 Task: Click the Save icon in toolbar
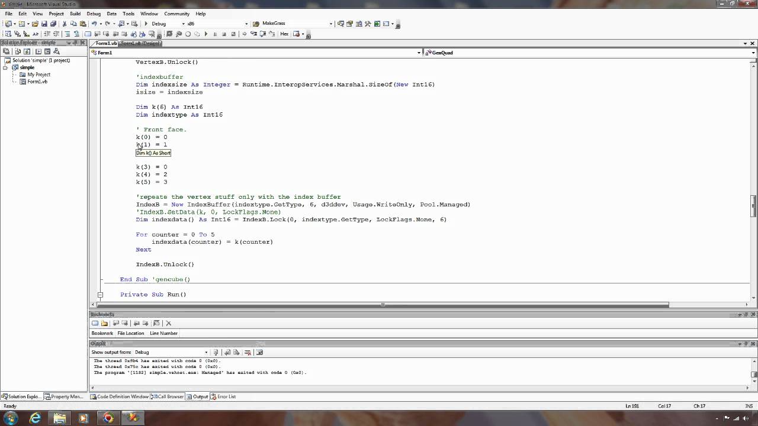pos(44,24)
